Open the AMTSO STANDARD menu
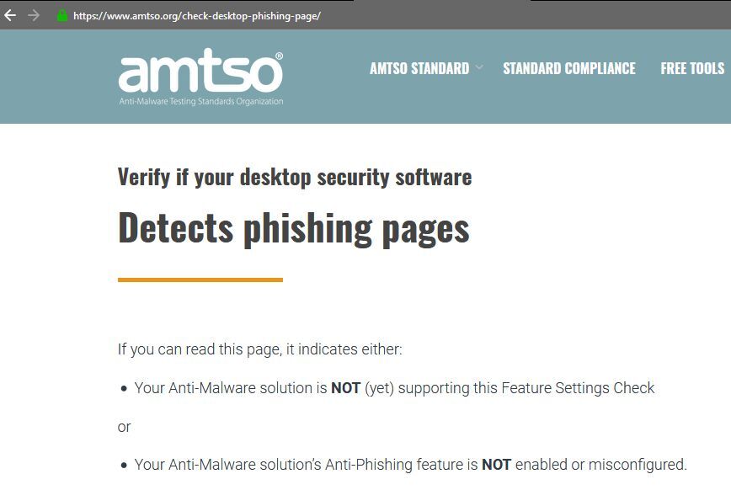Viewport: 731px width, 490px height. 419,68
